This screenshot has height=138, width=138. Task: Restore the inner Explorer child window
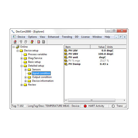[x=120, y=37]
